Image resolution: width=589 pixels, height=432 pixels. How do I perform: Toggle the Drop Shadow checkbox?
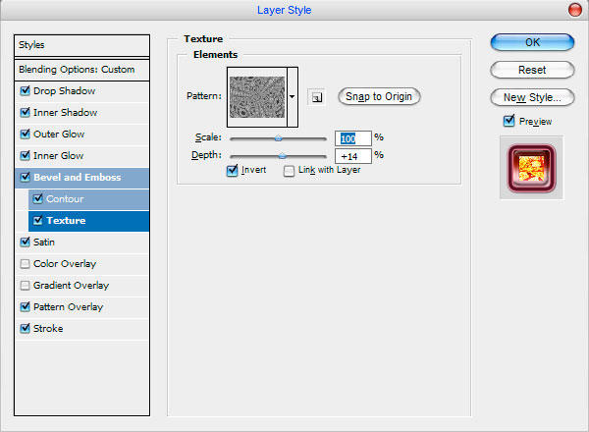click(26, 90)
